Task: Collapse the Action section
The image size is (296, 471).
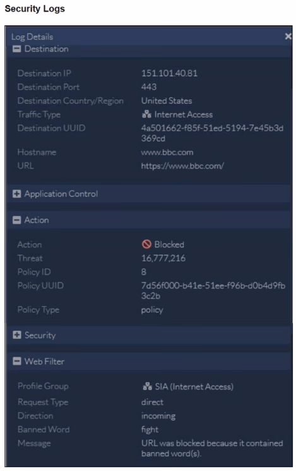Action: click(17, 220)
